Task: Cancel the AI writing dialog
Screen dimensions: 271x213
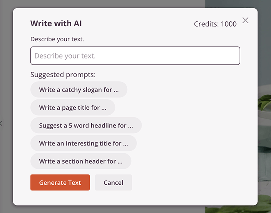Action: (x=113, y=183)
